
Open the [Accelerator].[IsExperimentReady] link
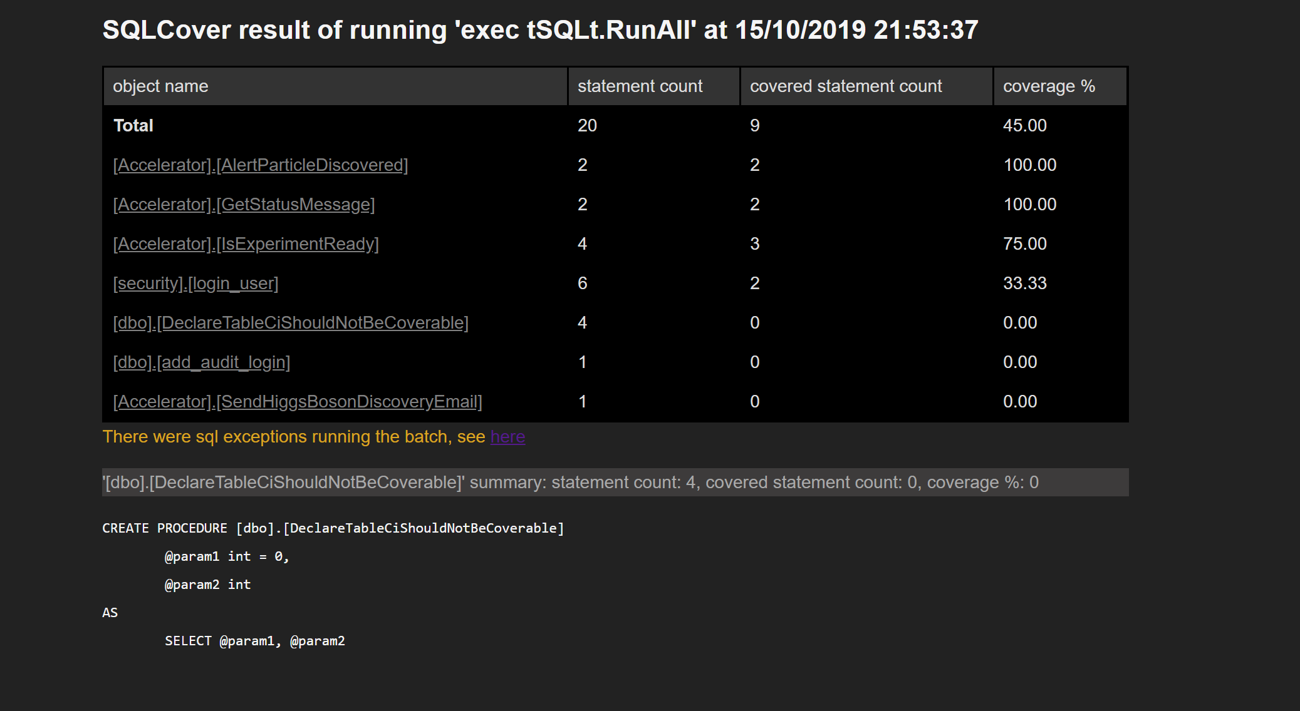[x=246, y=244]
